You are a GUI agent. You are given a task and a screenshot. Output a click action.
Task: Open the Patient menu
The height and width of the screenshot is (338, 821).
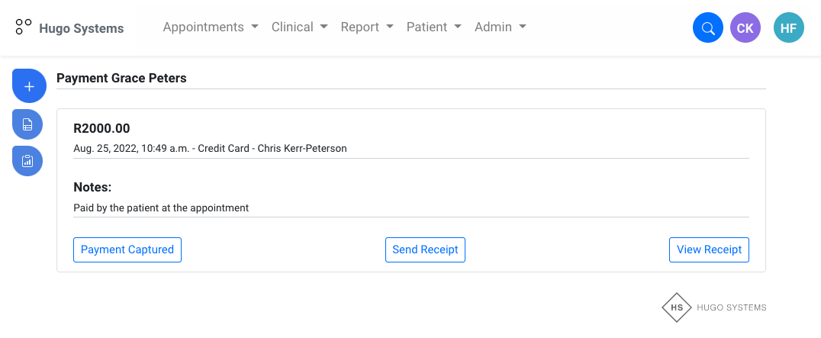click(x=433, y=27)
